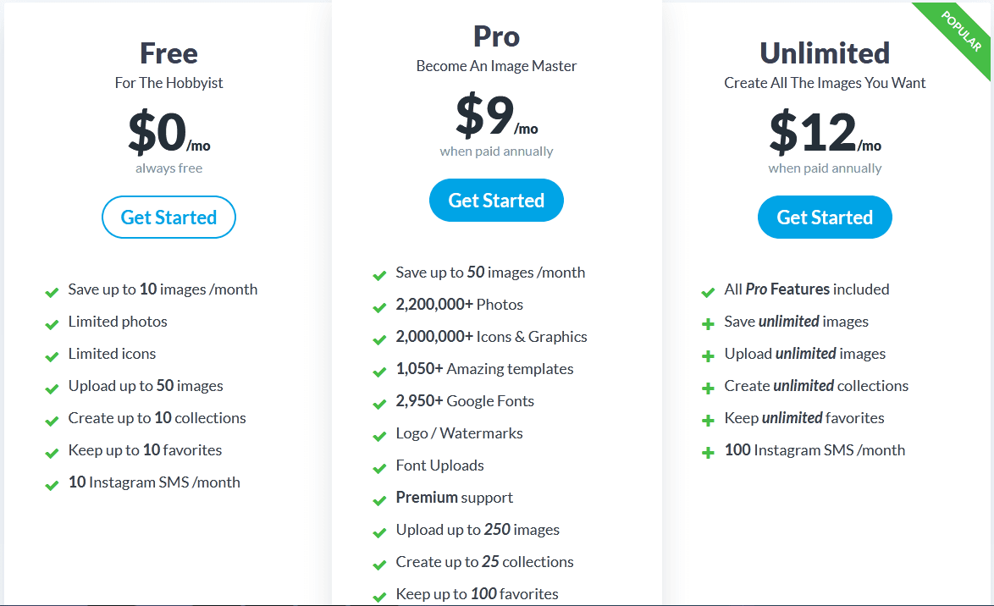Click the checkmark beside Logo / Watermarks
The width and height of the screenshot is (994, 606).
pyautogui.click(x=379, y=435)
